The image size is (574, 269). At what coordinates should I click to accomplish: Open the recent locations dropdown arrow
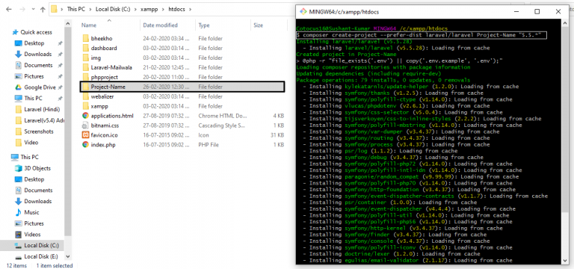tap(33, 10)
